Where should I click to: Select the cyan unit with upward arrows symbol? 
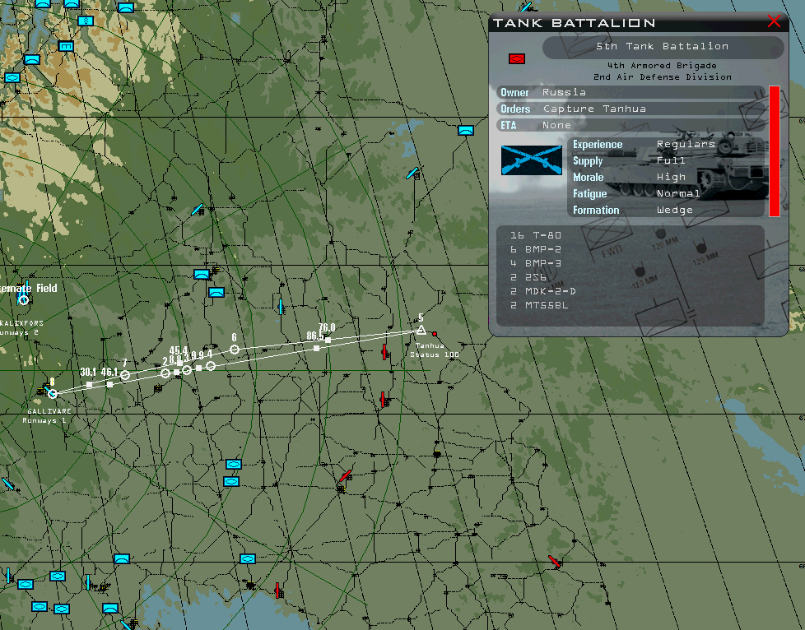click(86, 21)
